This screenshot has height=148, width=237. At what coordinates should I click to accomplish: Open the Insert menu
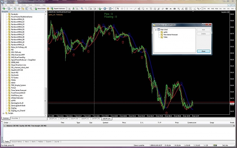(x=17, y=5)
